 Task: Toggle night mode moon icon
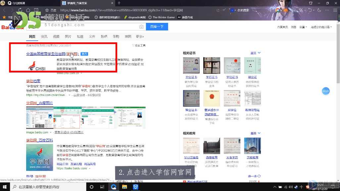click(319, 10)
